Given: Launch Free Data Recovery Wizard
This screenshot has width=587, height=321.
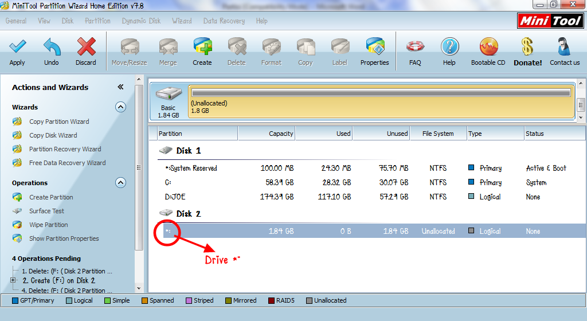Looking at the screenshot, I should click(68, 163).
